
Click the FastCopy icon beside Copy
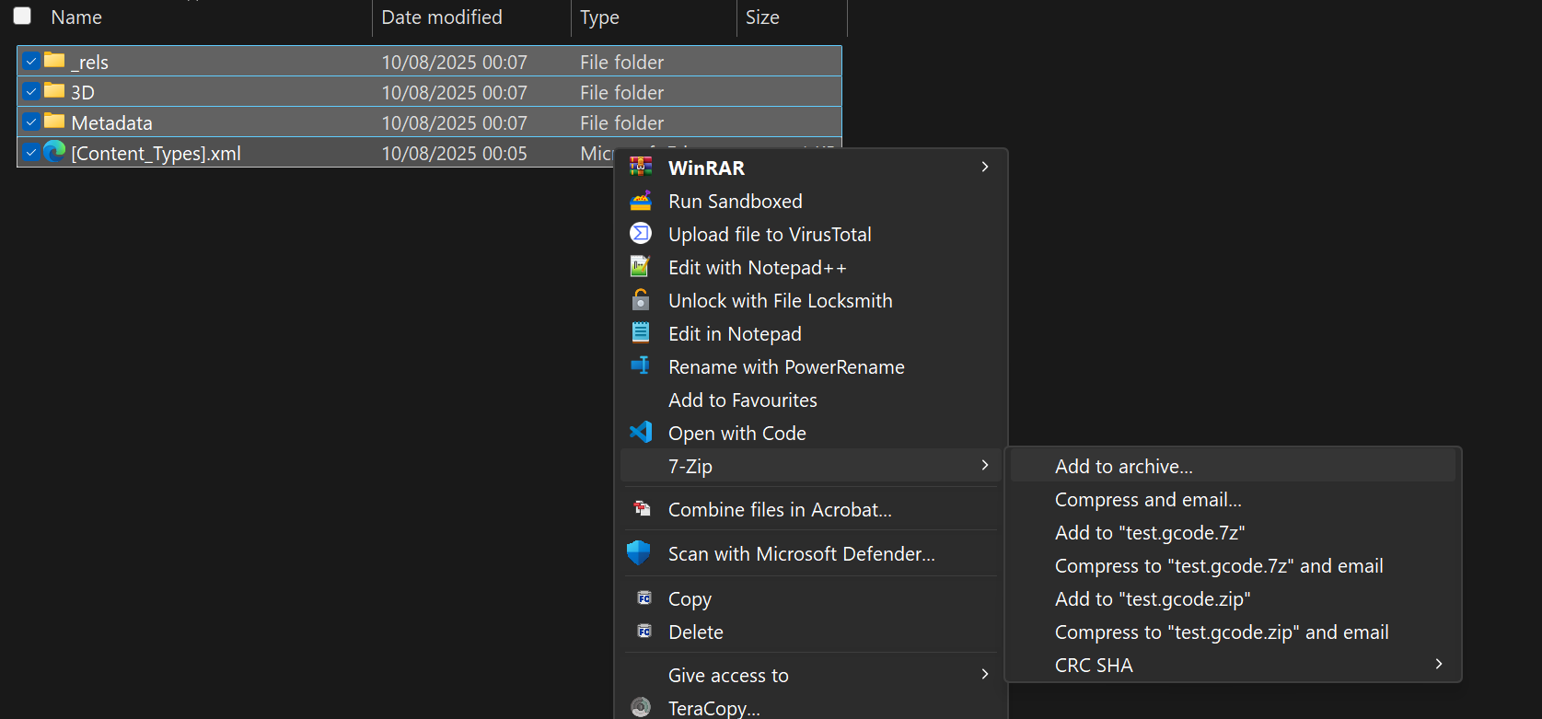[644, 598]
